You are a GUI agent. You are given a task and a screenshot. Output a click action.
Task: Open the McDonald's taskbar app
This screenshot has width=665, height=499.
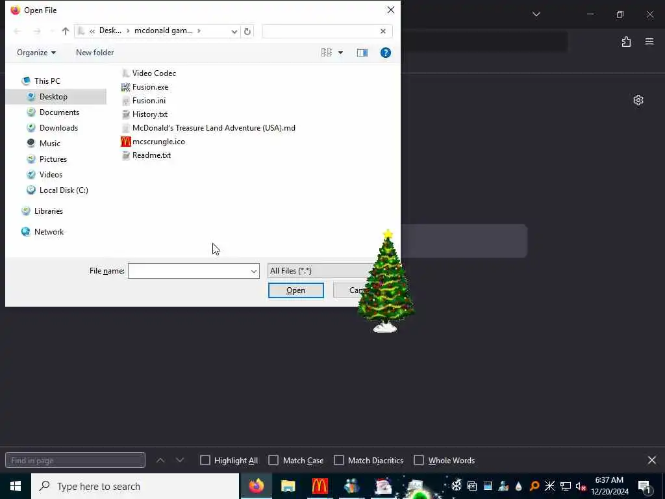click(320, 486)
